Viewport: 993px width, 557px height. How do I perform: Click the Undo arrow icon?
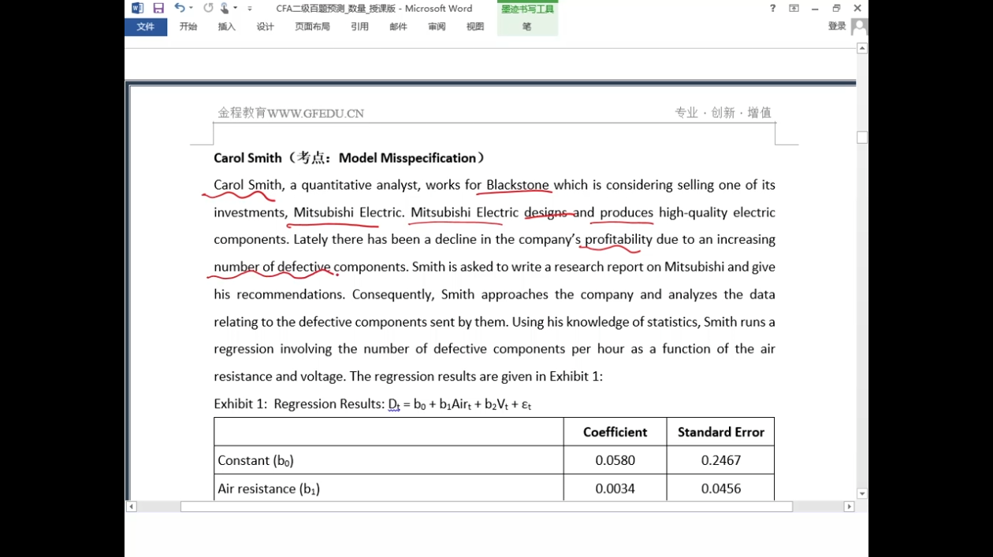coord(180,9)
